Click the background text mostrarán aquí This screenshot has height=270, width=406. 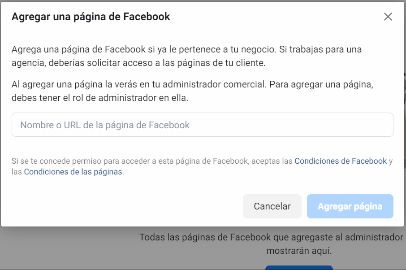pos(299,251)
